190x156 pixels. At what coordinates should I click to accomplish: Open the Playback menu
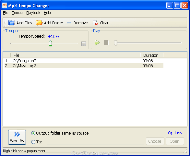33,13
